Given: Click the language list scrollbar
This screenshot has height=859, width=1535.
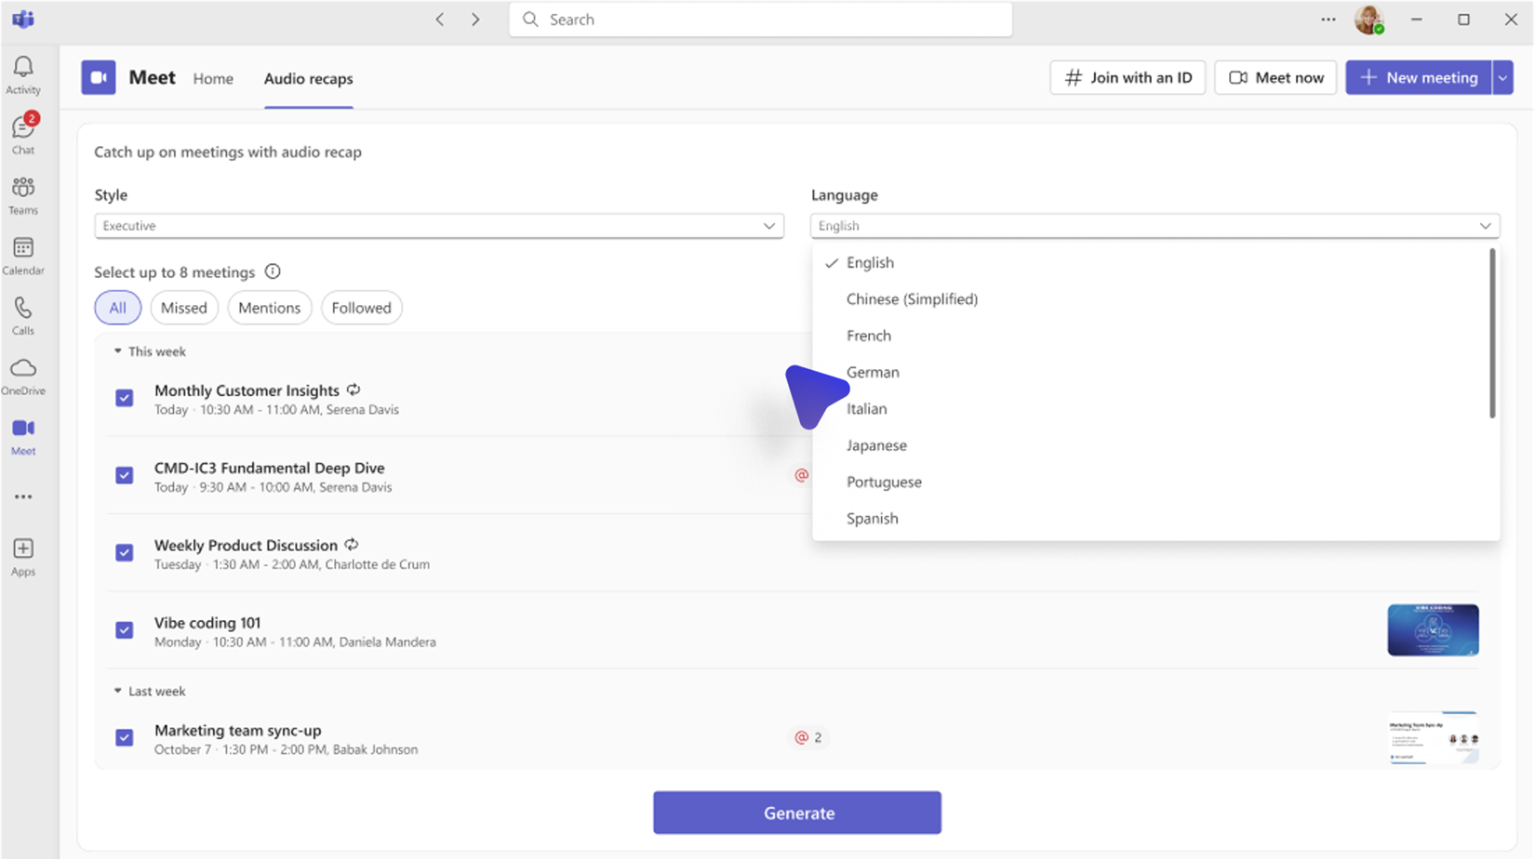Looking at the screenshot, I should click(1492, 335).
